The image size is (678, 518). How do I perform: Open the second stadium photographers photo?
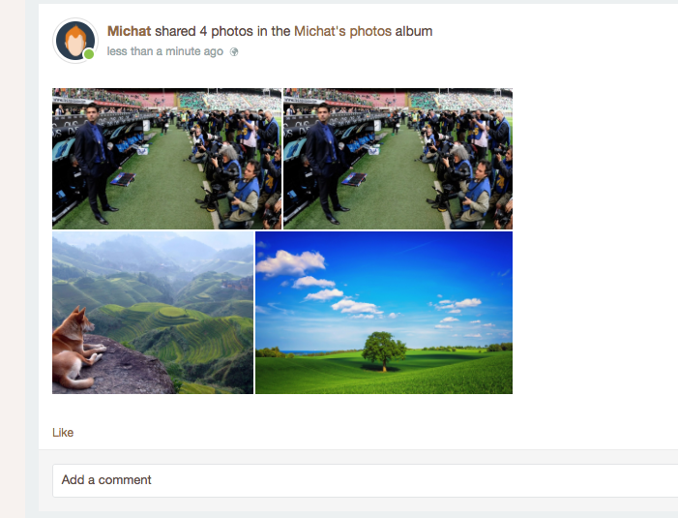[398, 159]
